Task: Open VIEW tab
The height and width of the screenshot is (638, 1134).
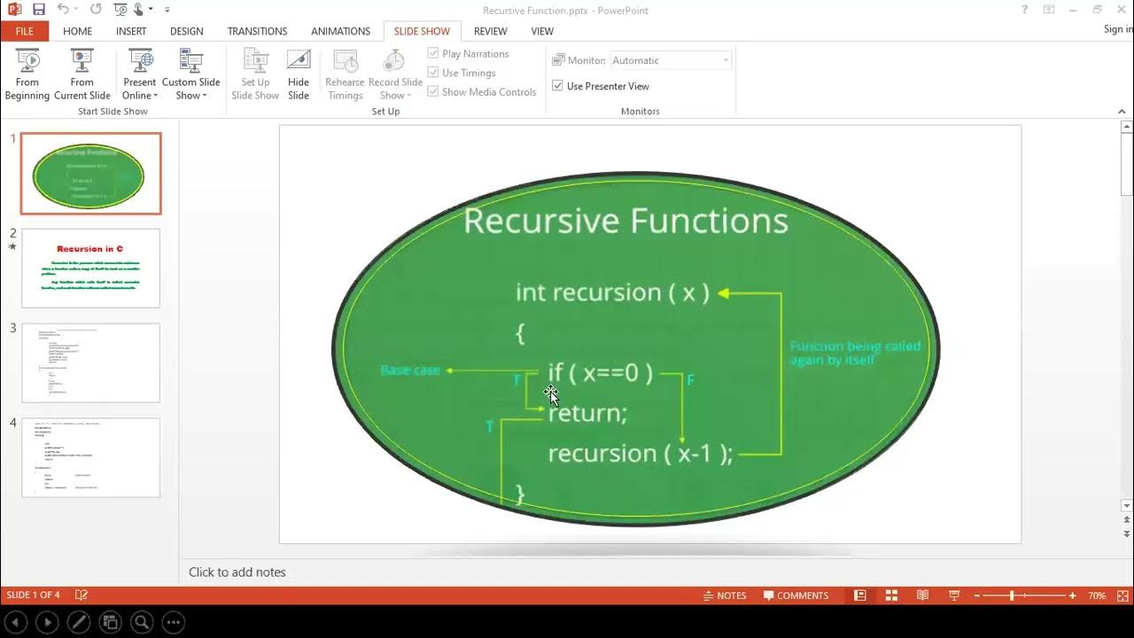Action: click(x=542, y=31)
